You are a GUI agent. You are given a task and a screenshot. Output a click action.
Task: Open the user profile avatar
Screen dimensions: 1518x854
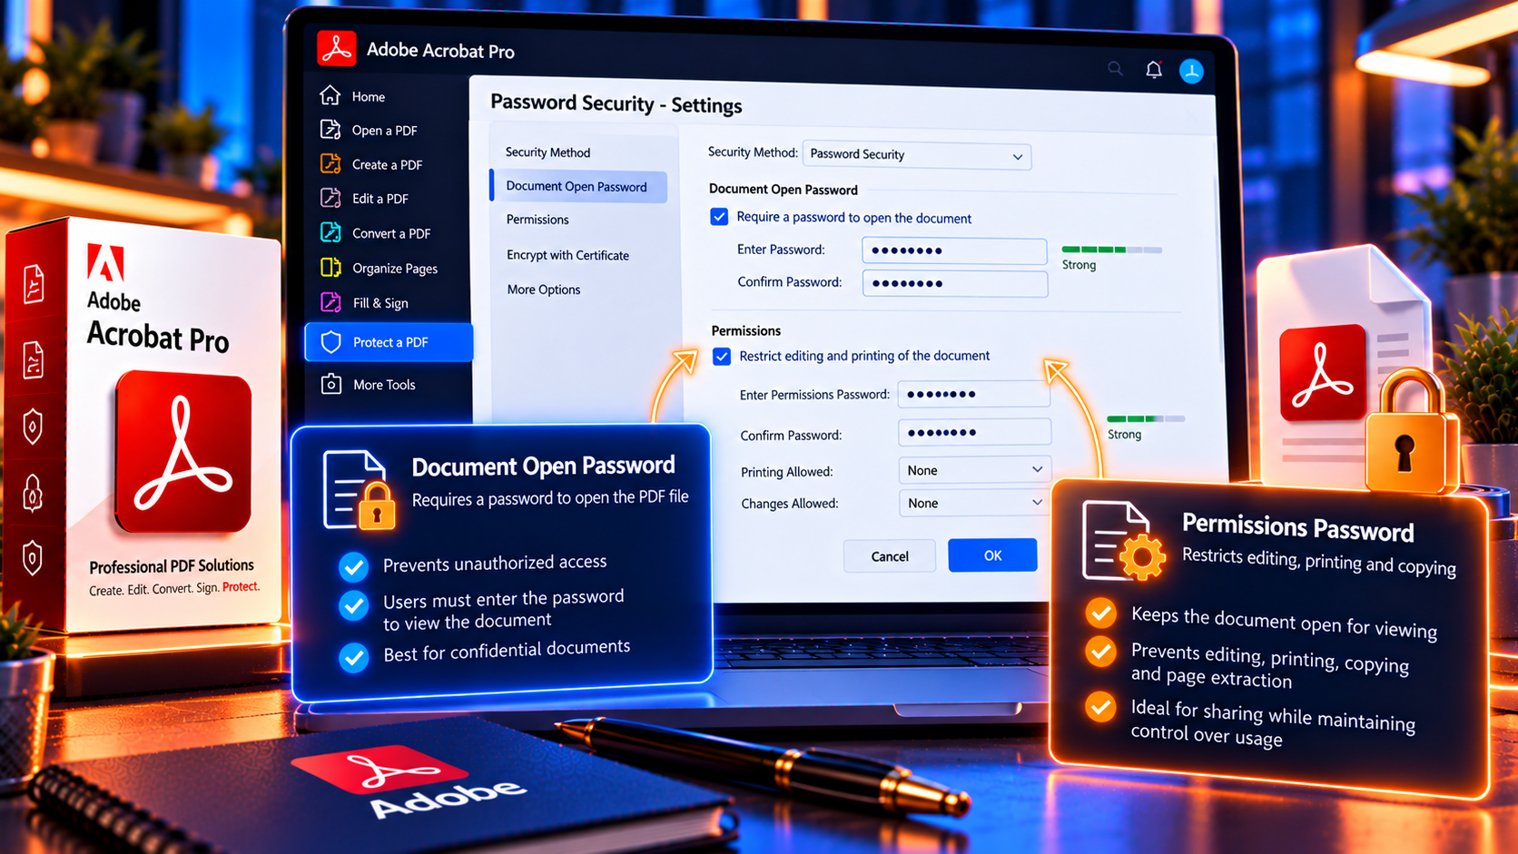1191,71
